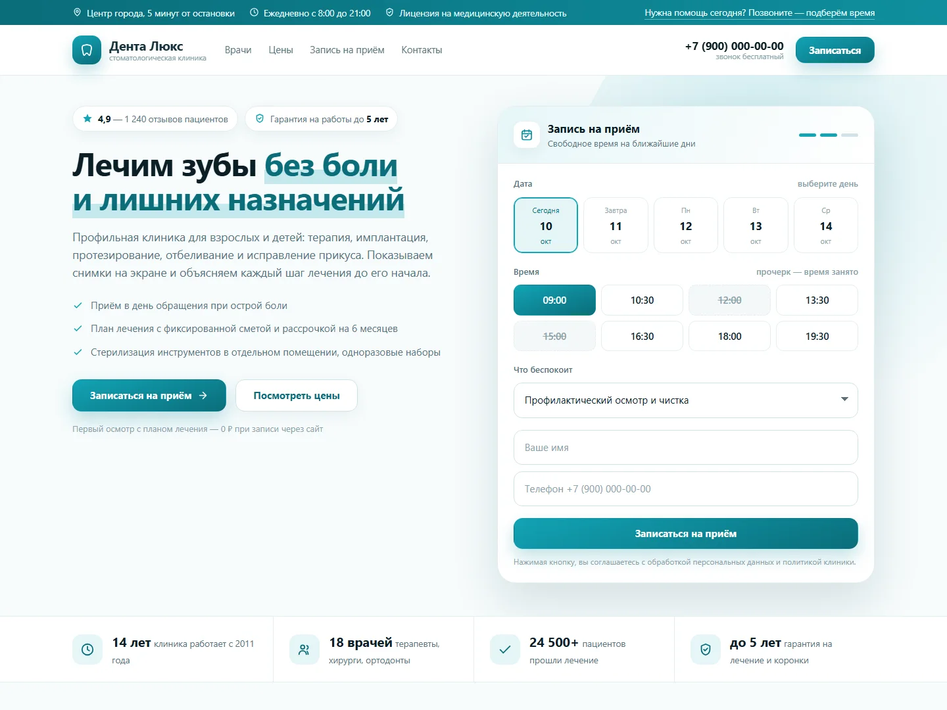
Task: Click the clock icon beside Ежедневно hours
Action: click(x=254, y=12)
